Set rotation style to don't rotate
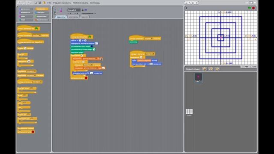The width and height of the screenshot is (274, 154). click(55, 14)
